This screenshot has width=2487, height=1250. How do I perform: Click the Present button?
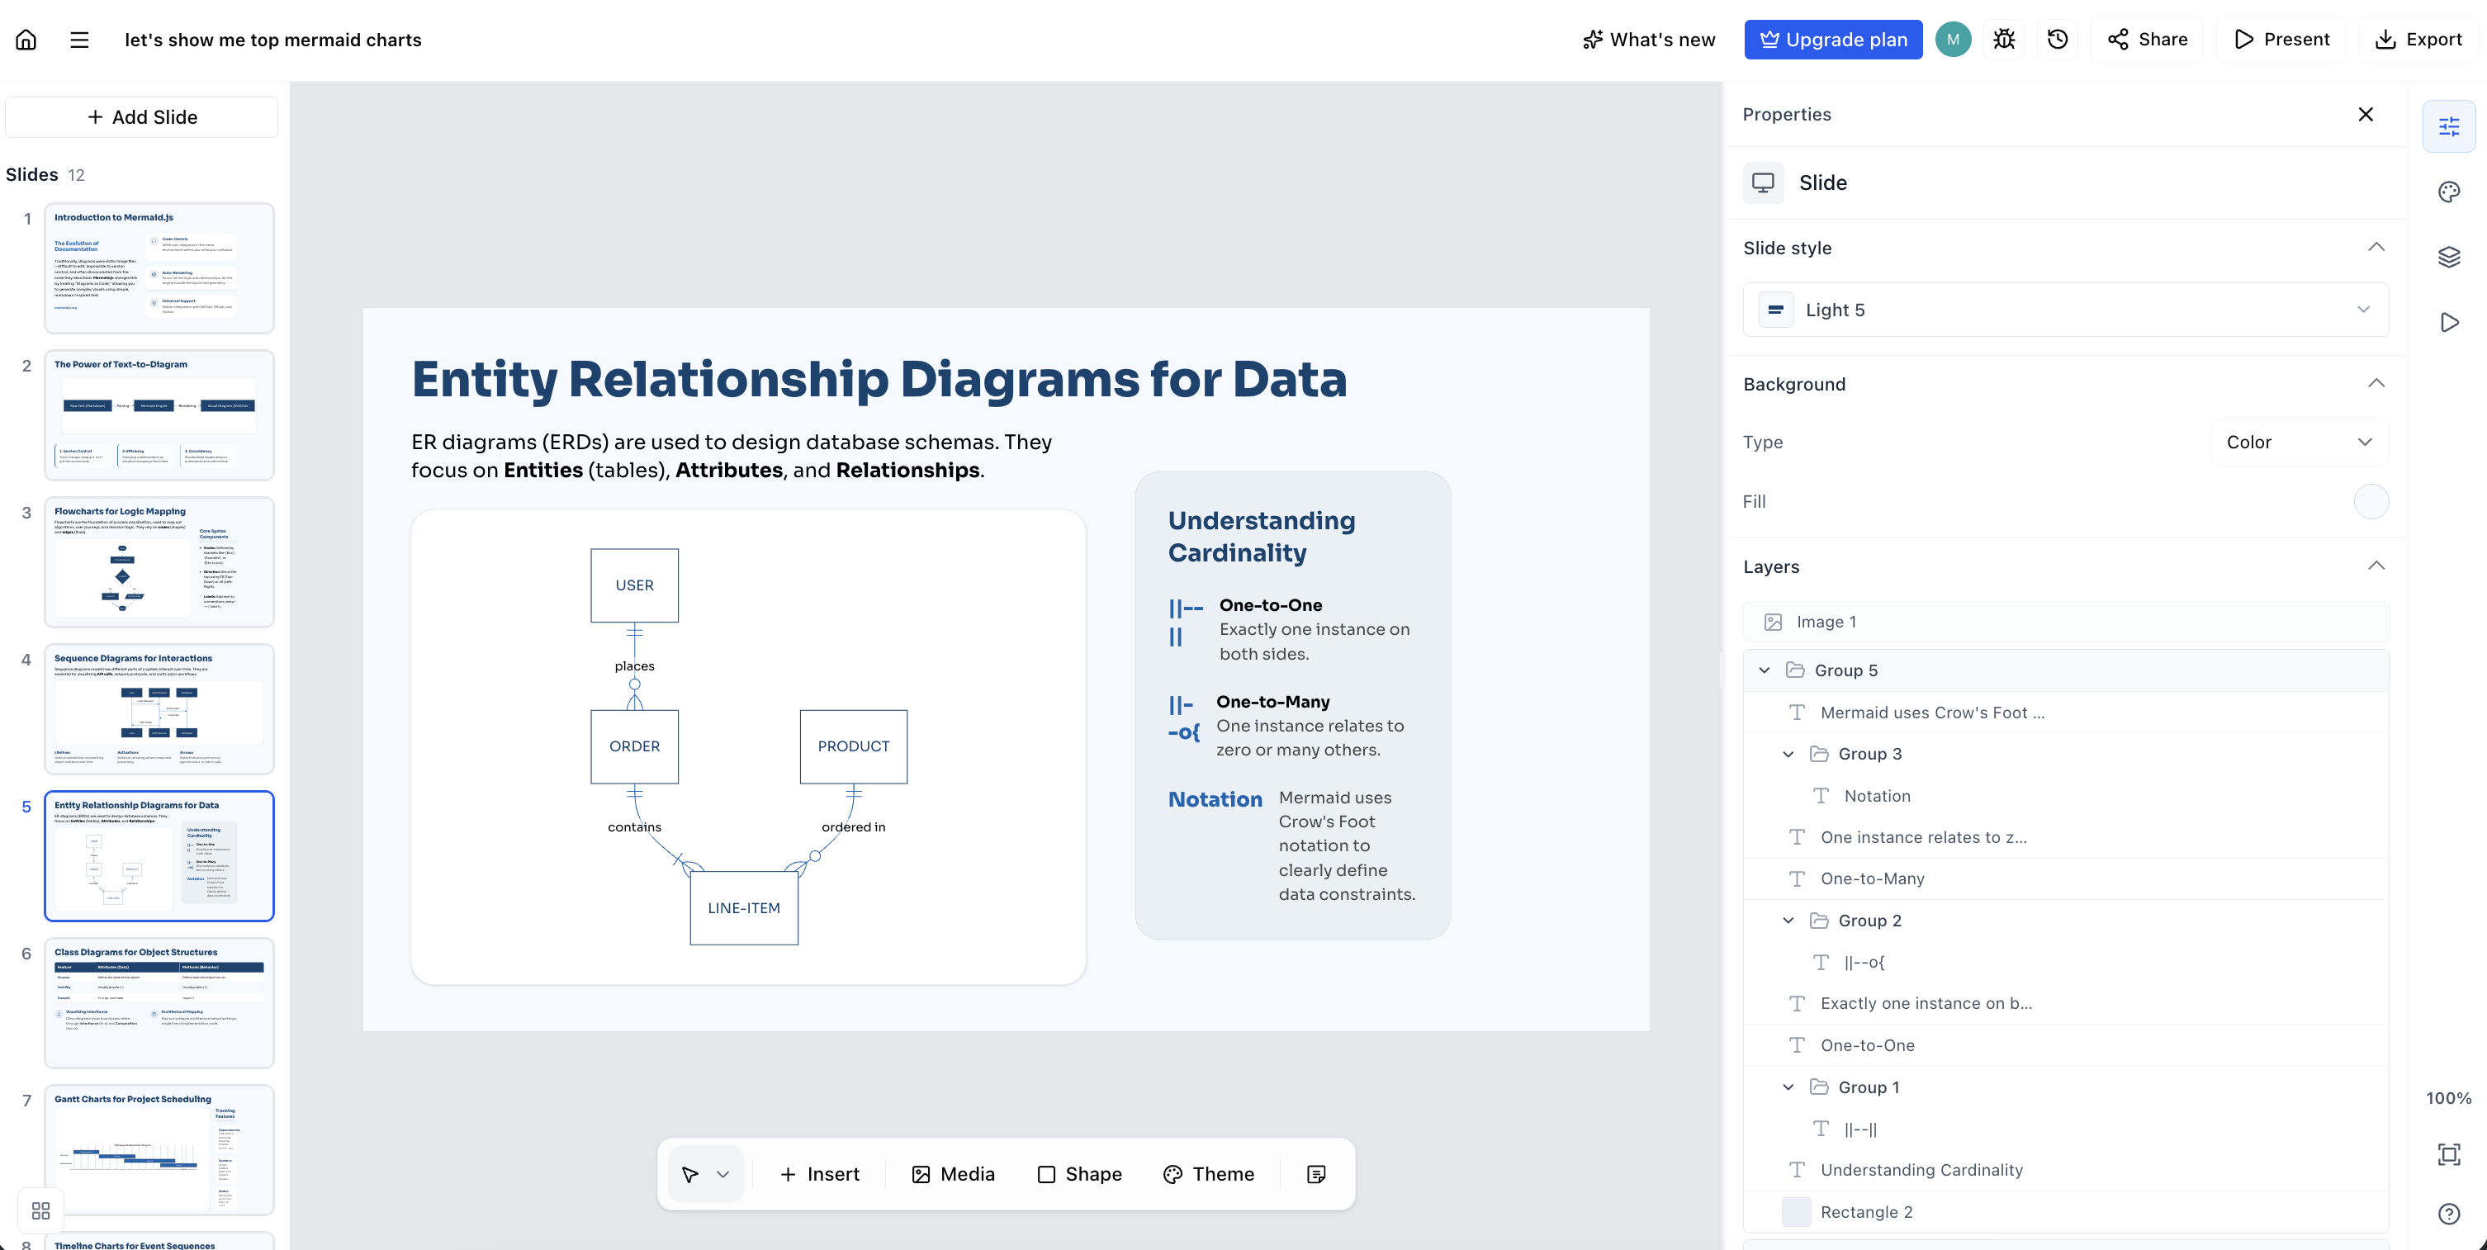2281,40
